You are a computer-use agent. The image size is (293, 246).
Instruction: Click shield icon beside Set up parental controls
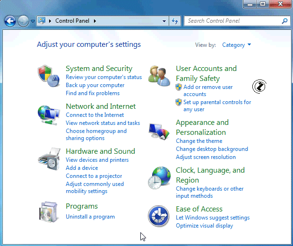coord(179,102)
